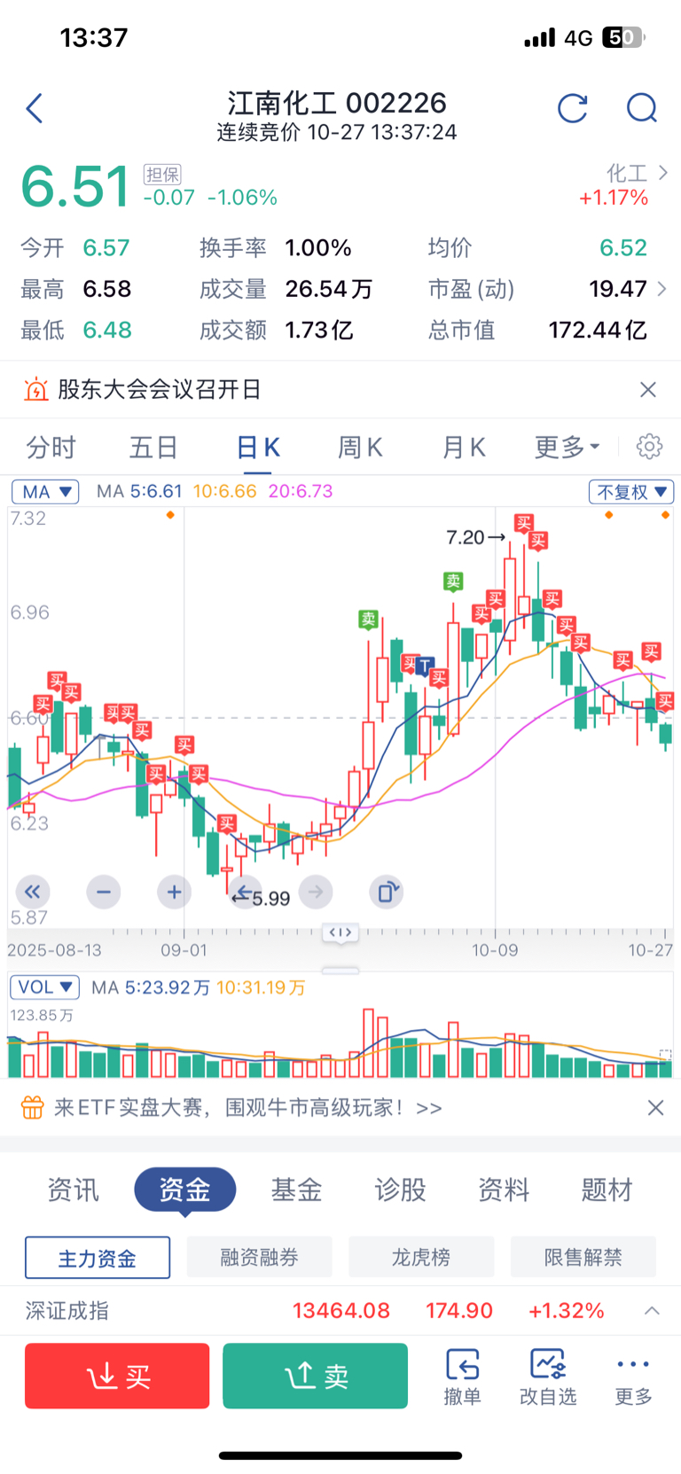Select the 融资融券 filter
This screenshot has height=1474, width=681.
(259, 1258)
